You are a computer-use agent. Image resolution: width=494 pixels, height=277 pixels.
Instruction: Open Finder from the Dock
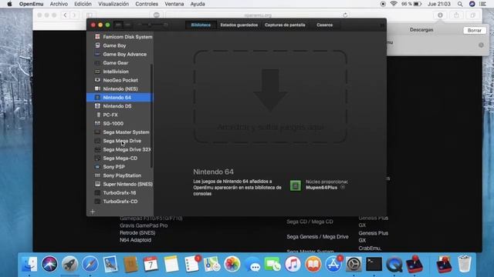click(x=29, y=264)
